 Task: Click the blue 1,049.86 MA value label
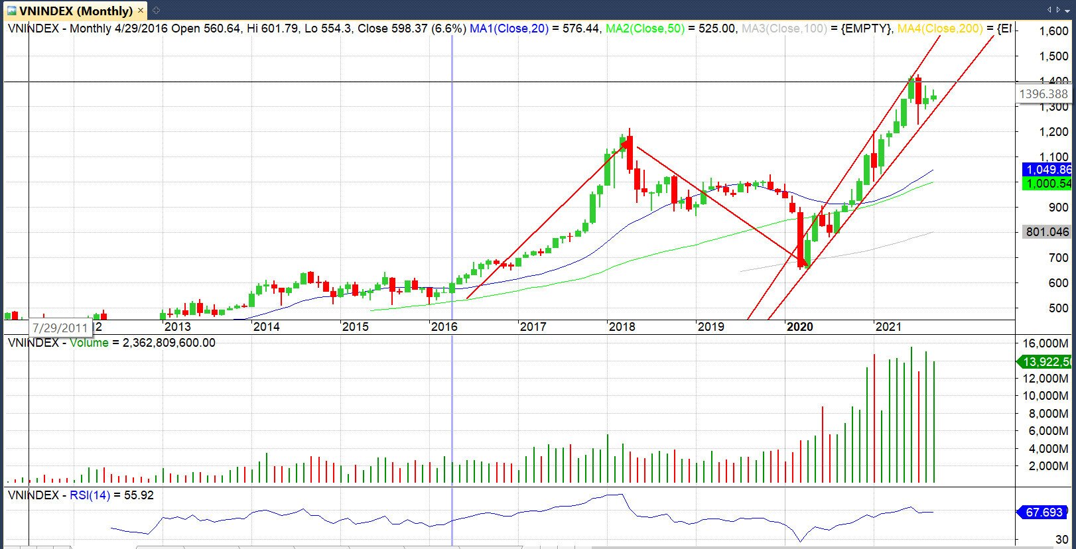coord(1047,170)
